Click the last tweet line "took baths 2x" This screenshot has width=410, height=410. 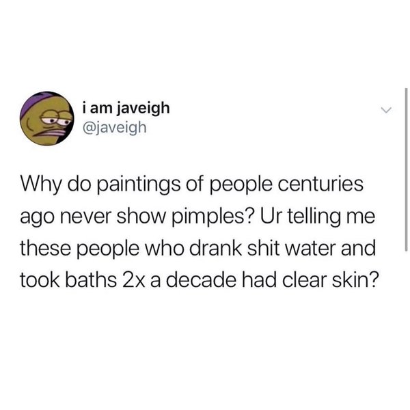click(x=199, y=280)
